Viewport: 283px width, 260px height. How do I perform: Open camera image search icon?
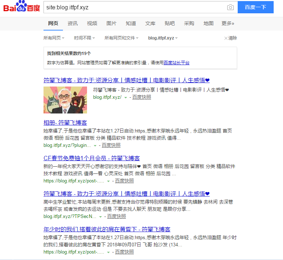(230, 7)
